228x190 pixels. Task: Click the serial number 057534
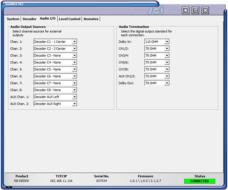pyautogui.click(x=101, y=181)
